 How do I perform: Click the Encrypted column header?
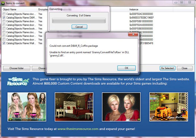[x=43, y=9]
